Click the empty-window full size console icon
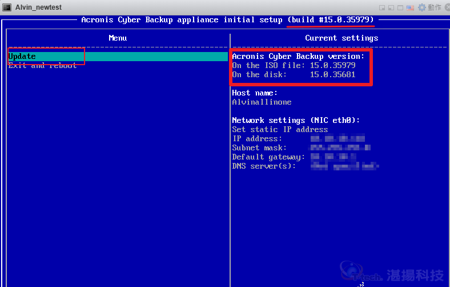 (x=400, y=8)
